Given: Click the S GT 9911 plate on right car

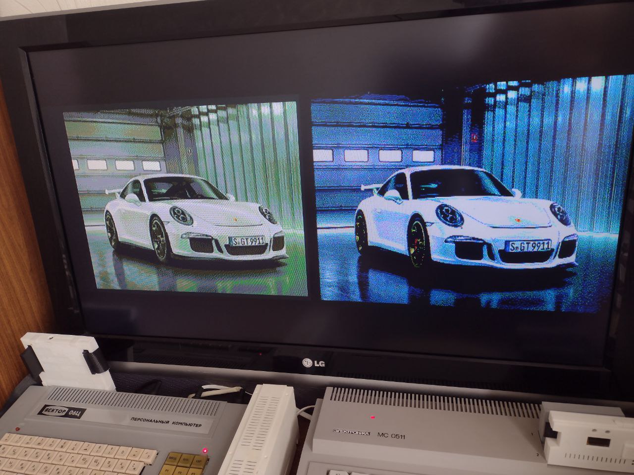Looking at the screenshot, I should pos(529,246).
